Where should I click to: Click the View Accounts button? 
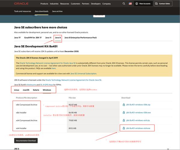[143, 4]
